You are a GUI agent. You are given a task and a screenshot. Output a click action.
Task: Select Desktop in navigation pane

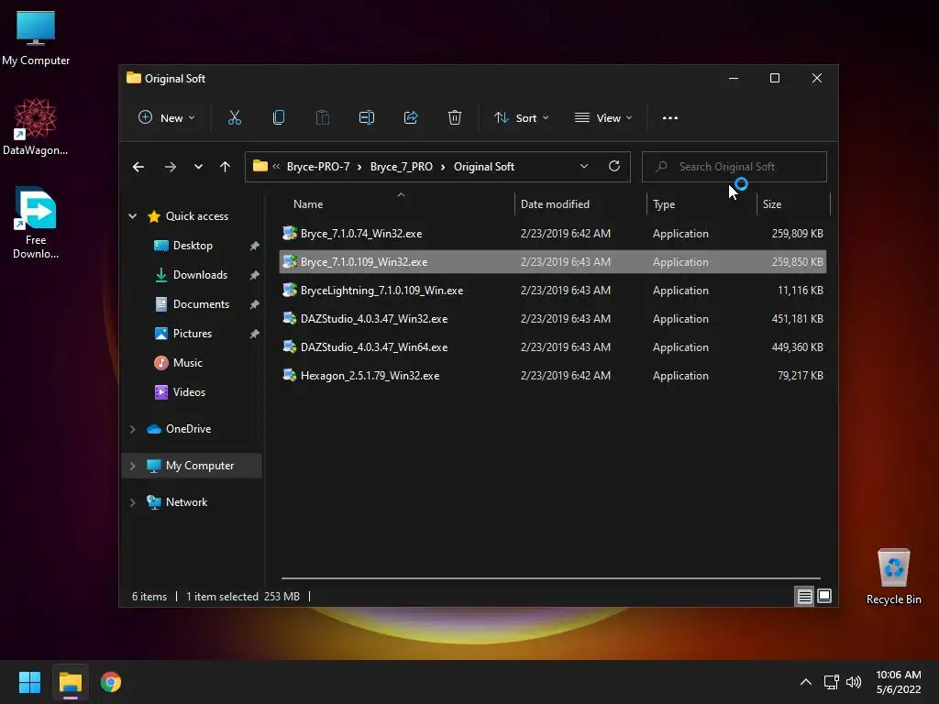[193, 246]
